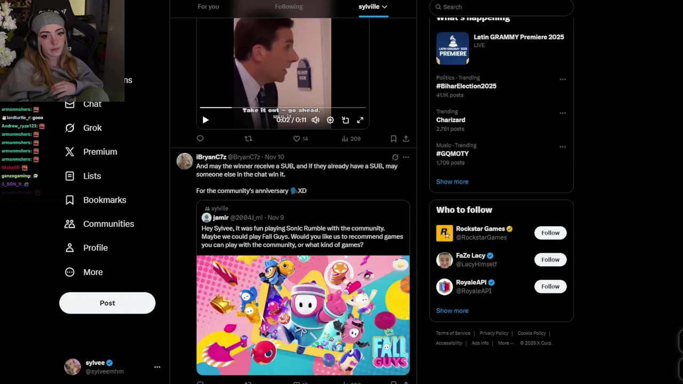The height and width of the screenshot is (384, 683).
Task: Open more options on iBryanC7z post
Action: tap(406, 157)
